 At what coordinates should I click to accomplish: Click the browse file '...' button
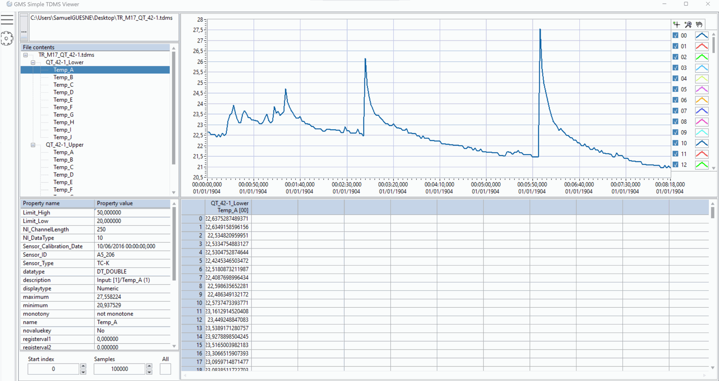point(24,32)
